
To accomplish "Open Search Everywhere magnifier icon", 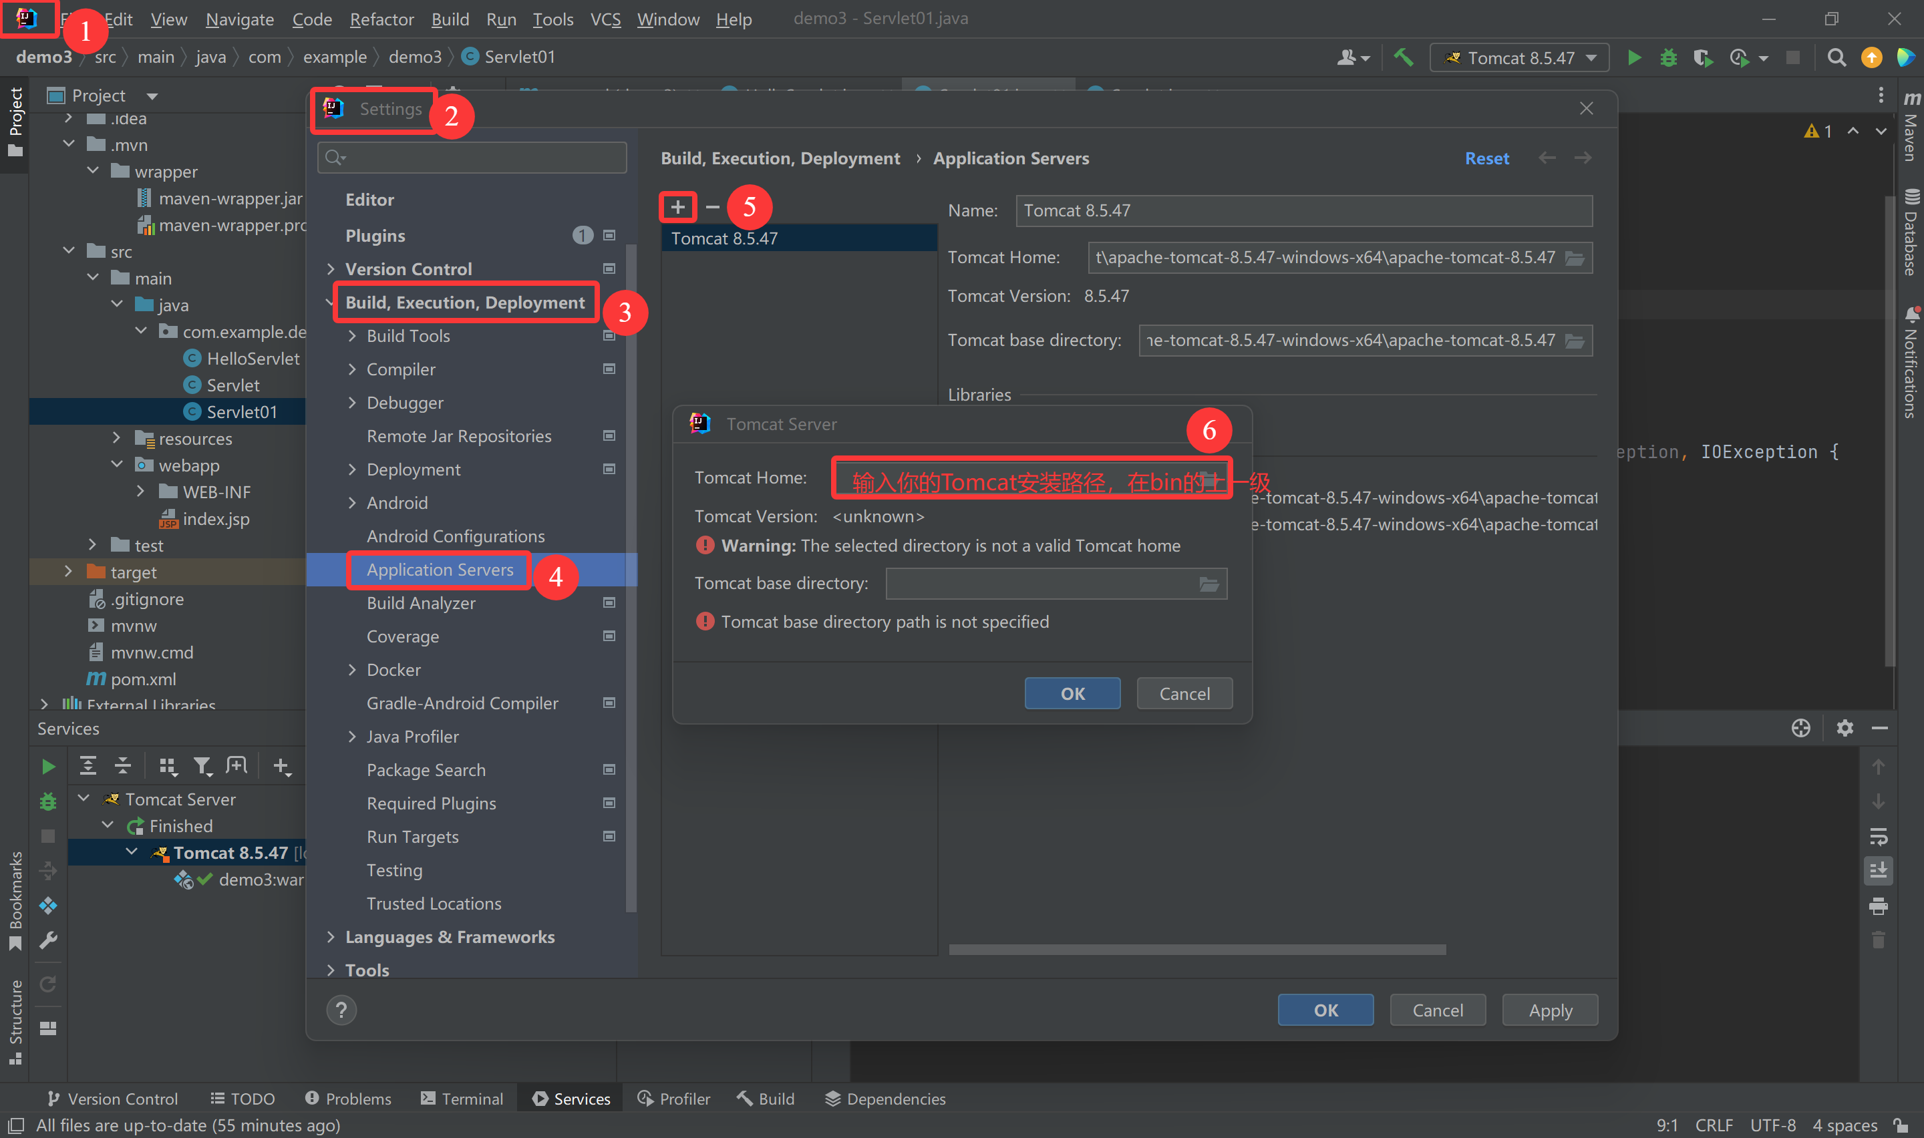I will 1836,57.
